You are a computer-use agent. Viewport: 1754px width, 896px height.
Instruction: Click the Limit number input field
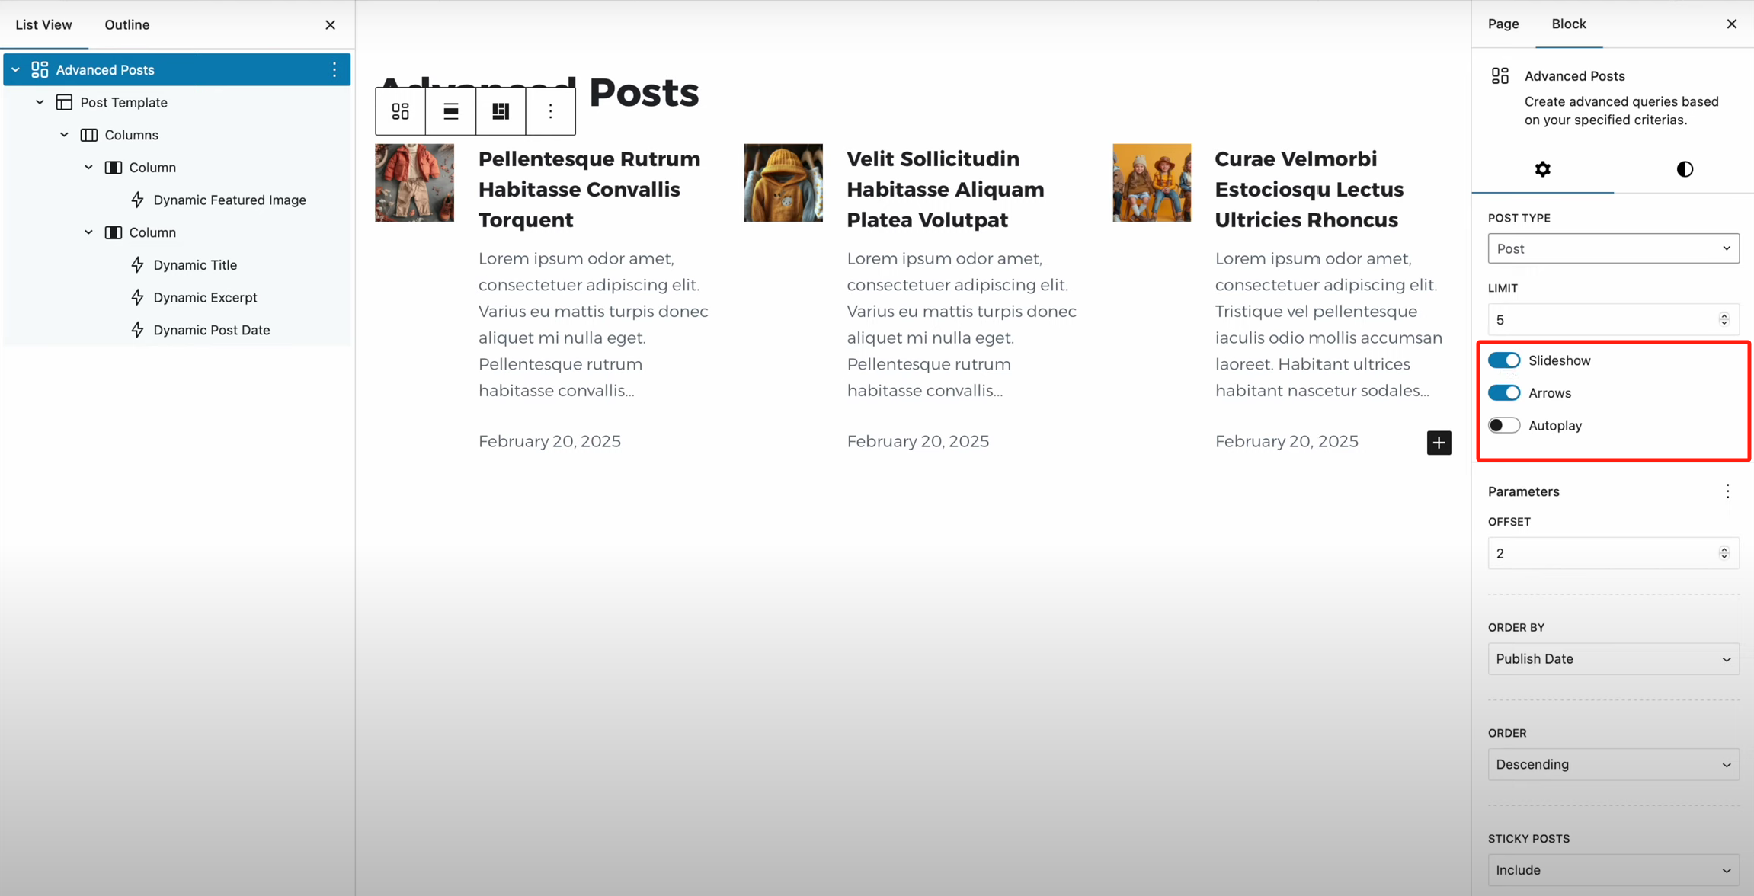click(1604, 320)
